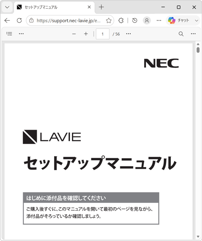Expand the チャット dropdown arrow
This screenshot has height=241, width=202.
tap(197, 21)
